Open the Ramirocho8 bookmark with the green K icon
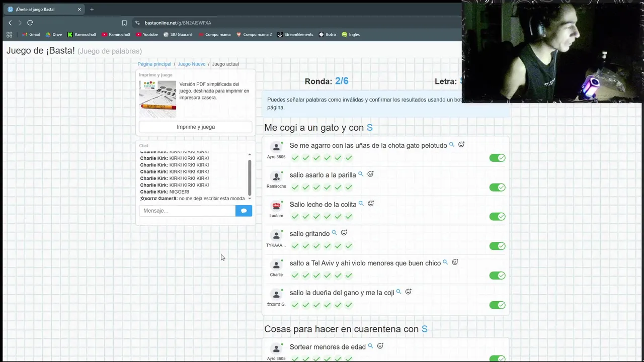The height and width of the screenshot is (362, 644). point(82,35)
